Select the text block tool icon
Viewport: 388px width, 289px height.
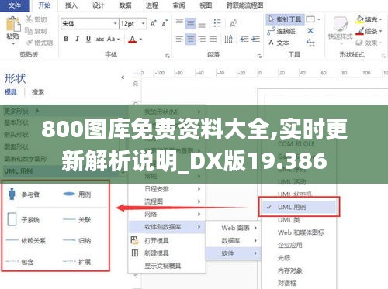pyautogui.click(x=310, y=43)
